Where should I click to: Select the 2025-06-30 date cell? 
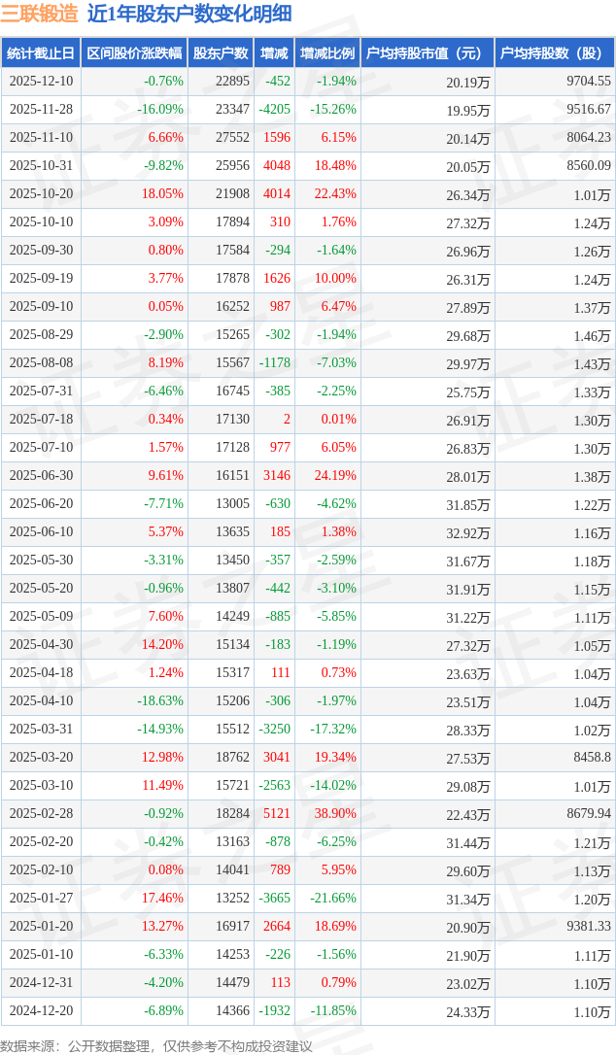coord(41,476)
